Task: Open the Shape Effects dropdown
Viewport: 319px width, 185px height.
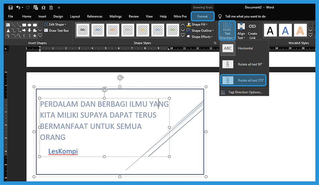Action: point(199,37)
